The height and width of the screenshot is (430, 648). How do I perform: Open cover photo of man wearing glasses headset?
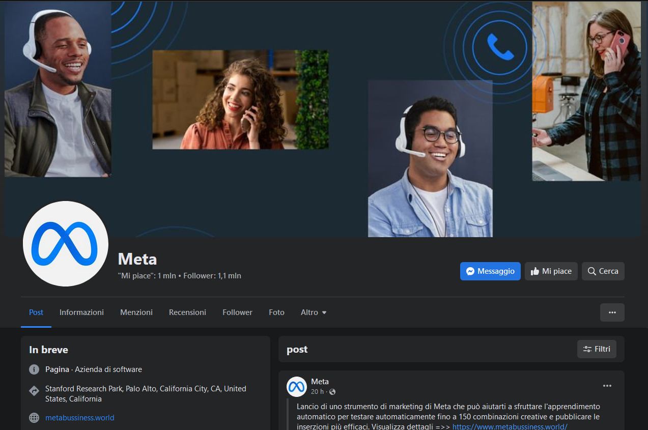pos(430,158)
